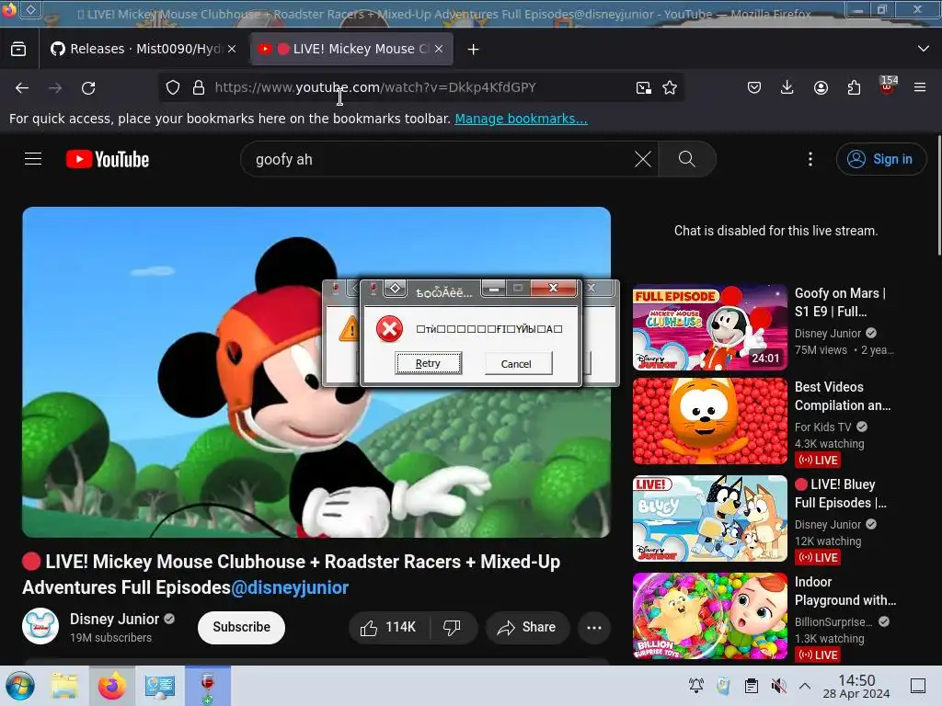Screen dimensions: 942x706
Task: Close the GitHub Releases tab
Action: coord(232,50)
